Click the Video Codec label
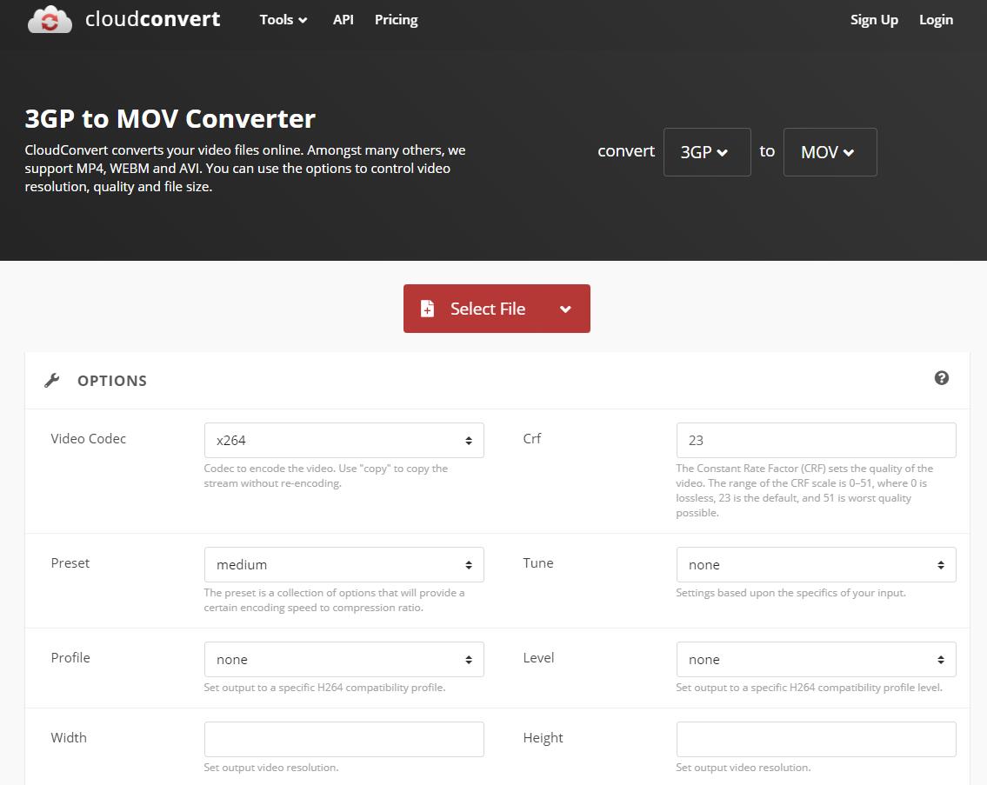Image resolution: width=987 pixels, height=785 pixels. (x=88, y=439)
